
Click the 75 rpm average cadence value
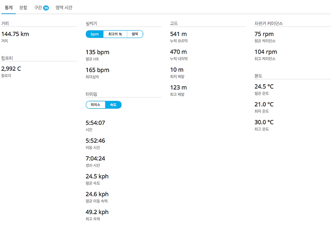pyautogui.click(x=264, y=34)
